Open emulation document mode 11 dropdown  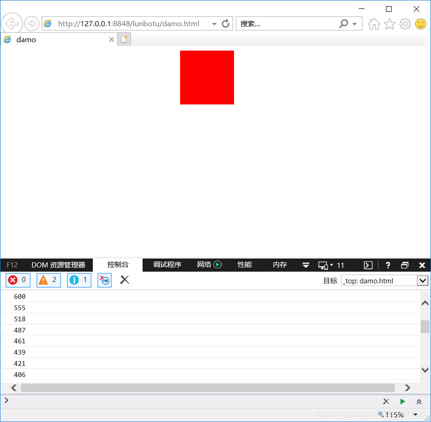[331, 265]
